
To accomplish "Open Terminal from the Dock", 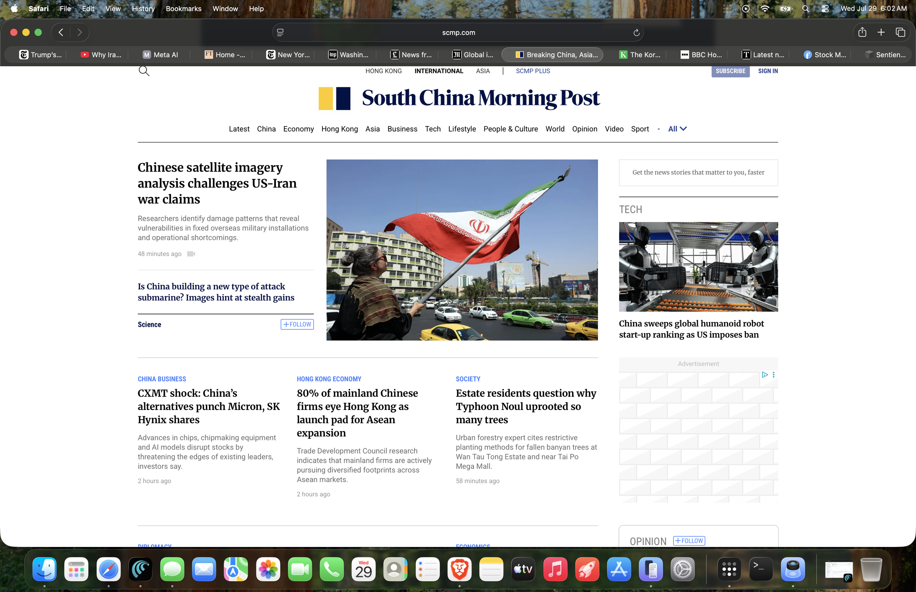I will 761,569.
